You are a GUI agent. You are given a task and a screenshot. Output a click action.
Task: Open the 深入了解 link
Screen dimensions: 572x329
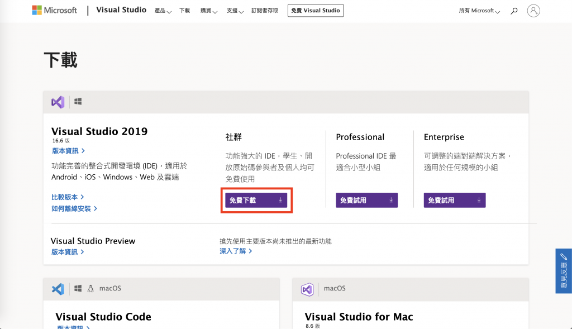236,251
